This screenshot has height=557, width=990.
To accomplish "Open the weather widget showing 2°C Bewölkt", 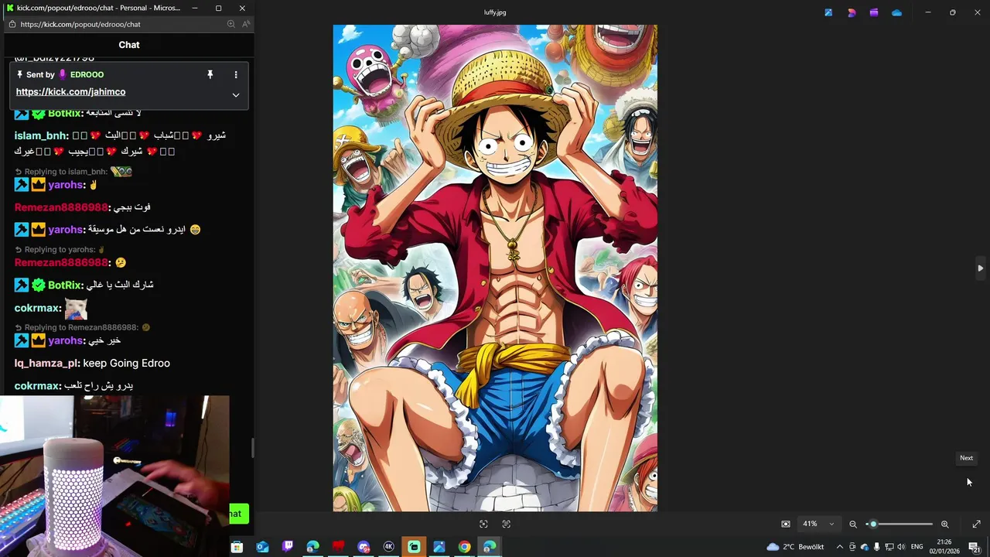I will pyautogui.click(x=794, y=547).
